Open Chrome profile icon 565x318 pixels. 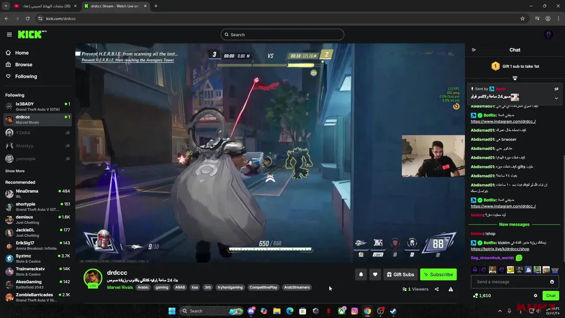pyautogui.click(x=548, y=19)
